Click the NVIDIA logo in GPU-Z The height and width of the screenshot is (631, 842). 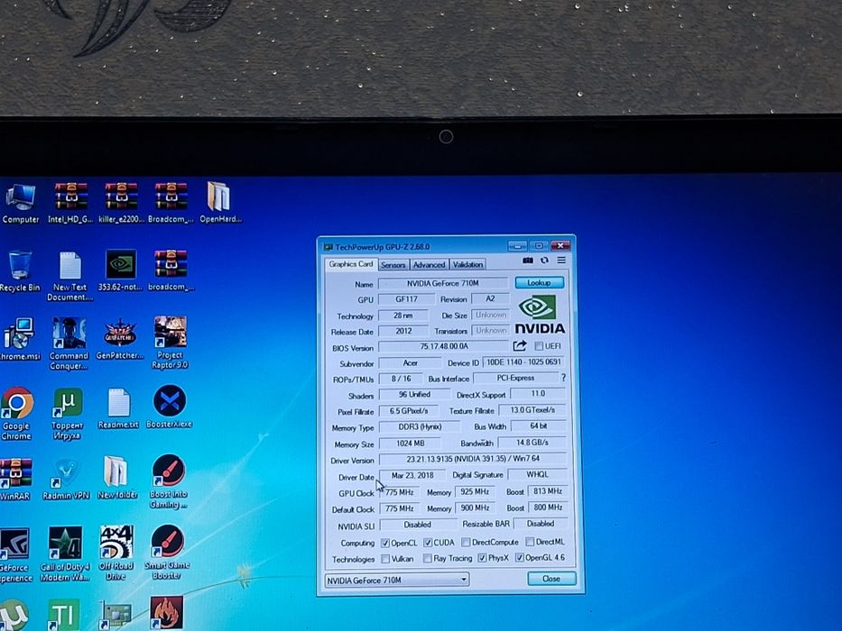[x=539, y=315]
